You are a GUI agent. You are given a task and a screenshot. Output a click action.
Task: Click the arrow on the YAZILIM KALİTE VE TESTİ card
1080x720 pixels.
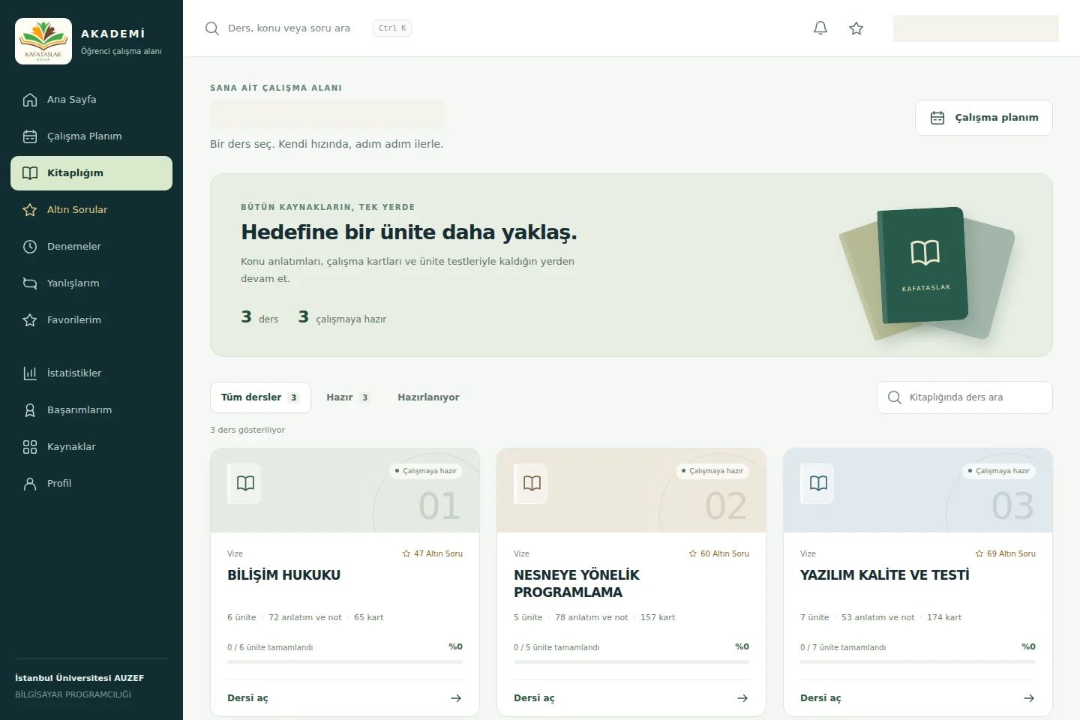1029,698
